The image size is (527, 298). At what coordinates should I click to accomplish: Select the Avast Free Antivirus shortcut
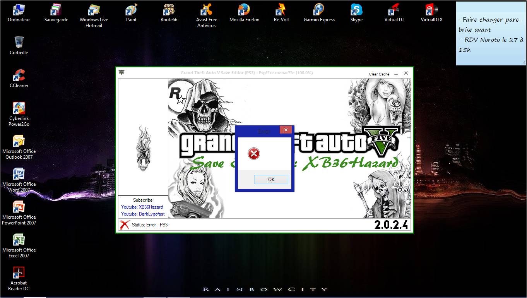(x=206, y=15)
